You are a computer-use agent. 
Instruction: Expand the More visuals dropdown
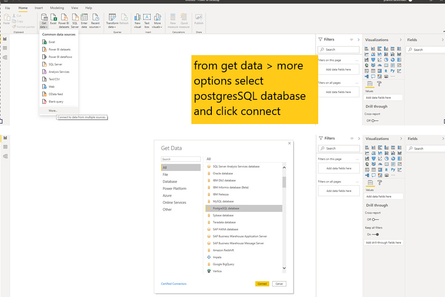click(161, 27)
